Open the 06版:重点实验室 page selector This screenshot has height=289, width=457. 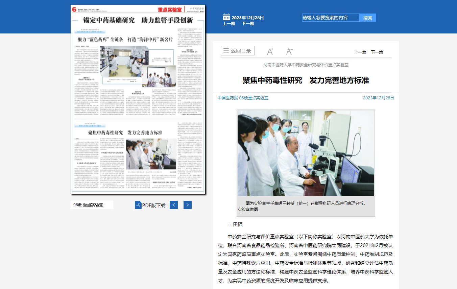(x=92, y=205)
